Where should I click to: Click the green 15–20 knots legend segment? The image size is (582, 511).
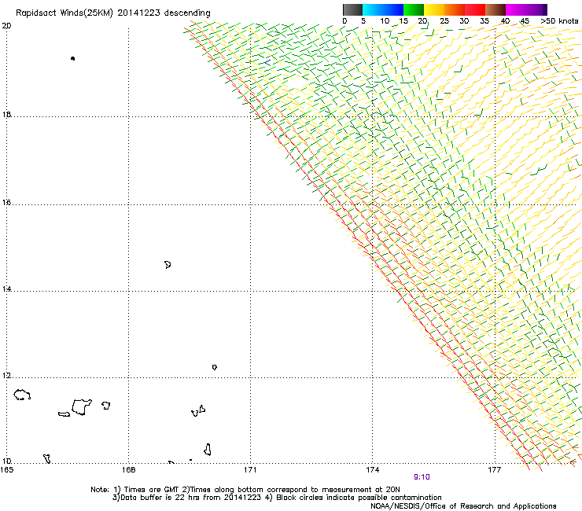[414, 9]
